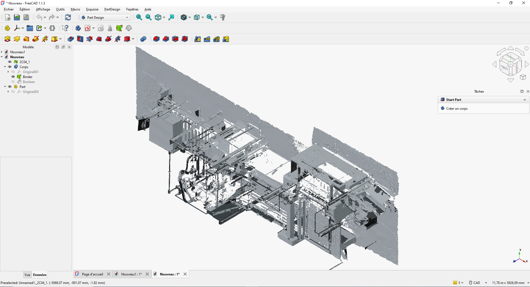Select the Polar Pattern tool
This screenshot has height=287, width=530.
tap(216, 39)
